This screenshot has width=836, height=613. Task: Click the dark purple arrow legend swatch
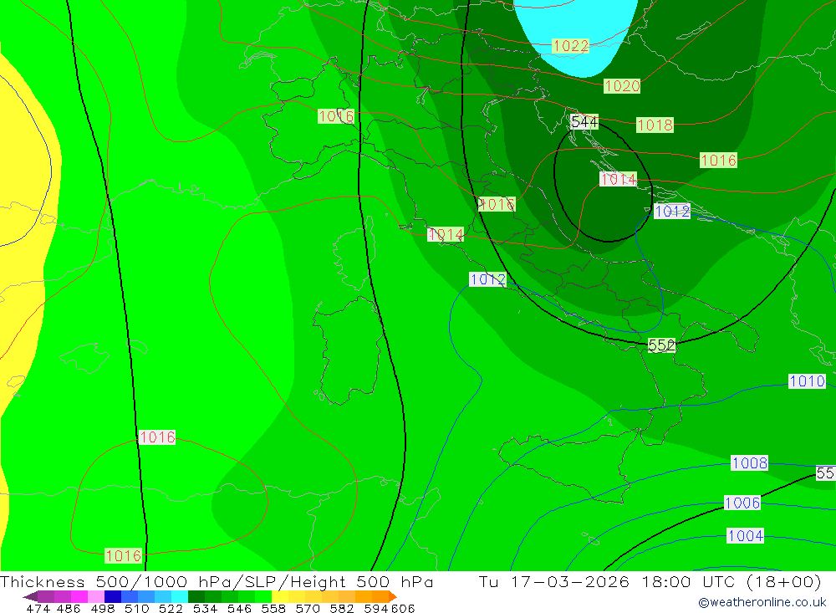(30, 596)
